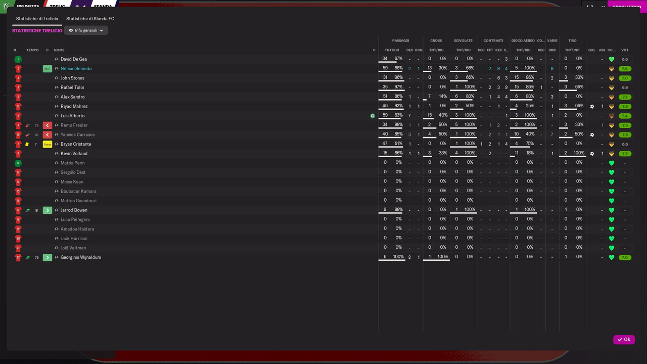The width and height of the screenshot is (647, 364).
Task: Click the swap icon in Remo Freuler's Tempo column
Action: pos(28,125)
